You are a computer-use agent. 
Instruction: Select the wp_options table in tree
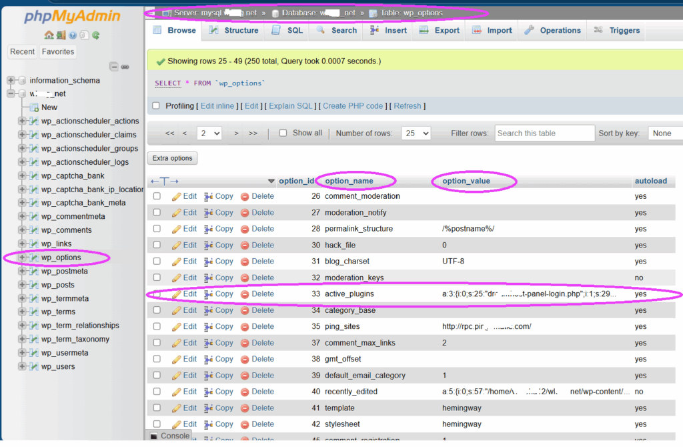[x=61, y=258]
